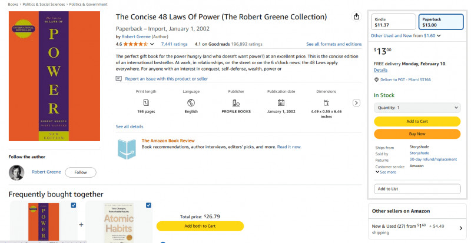This screenshot has width=471, height=243.
Task: Click the report issue speech-bubble icon
Action: pyautogui.click(x=119, y=78)
